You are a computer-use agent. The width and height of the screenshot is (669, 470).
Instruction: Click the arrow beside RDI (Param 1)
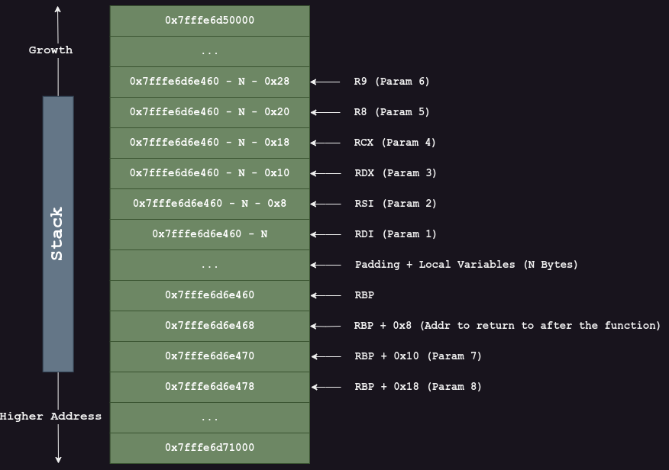pos(325,234)
